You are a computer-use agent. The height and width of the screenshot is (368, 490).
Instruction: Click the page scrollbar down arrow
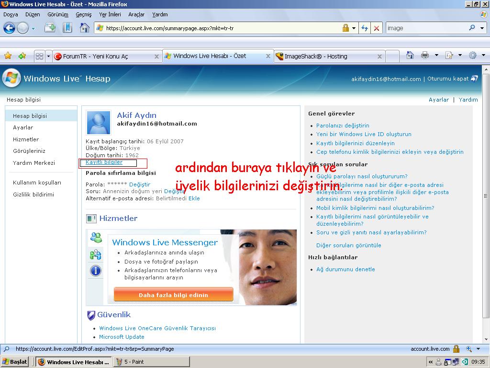click(x=486, y=339)
